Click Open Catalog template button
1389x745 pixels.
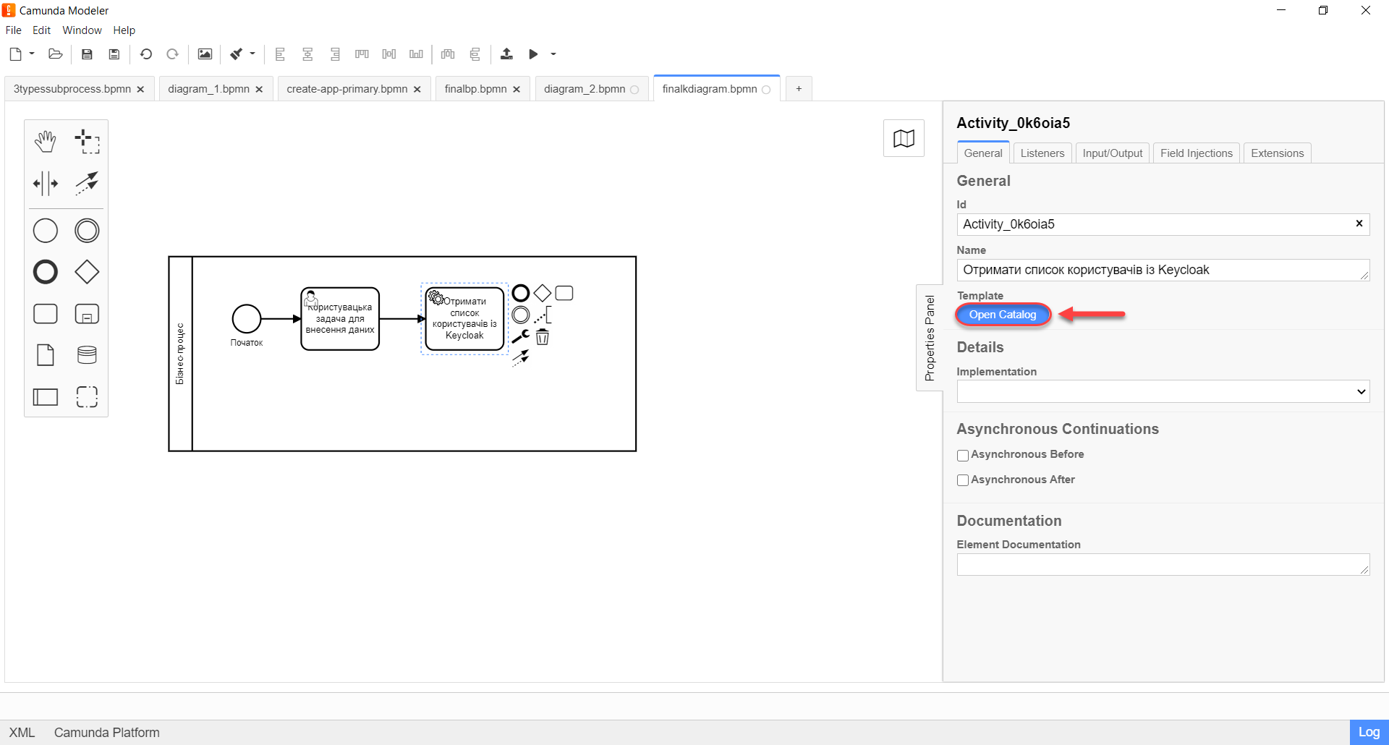1003,315
